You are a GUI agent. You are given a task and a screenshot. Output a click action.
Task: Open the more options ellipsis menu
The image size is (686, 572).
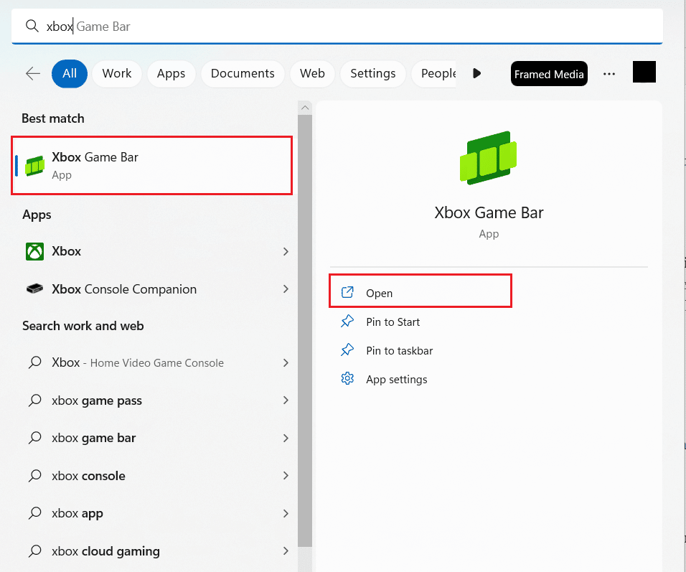click(609, 72)
